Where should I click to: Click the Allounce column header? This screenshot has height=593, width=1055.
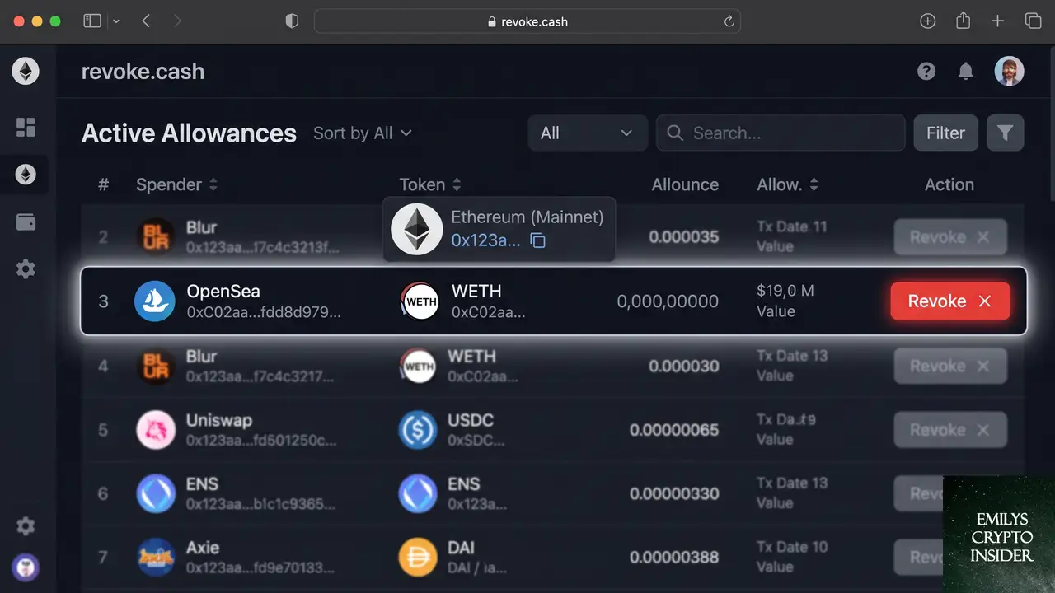coord(685,184)
